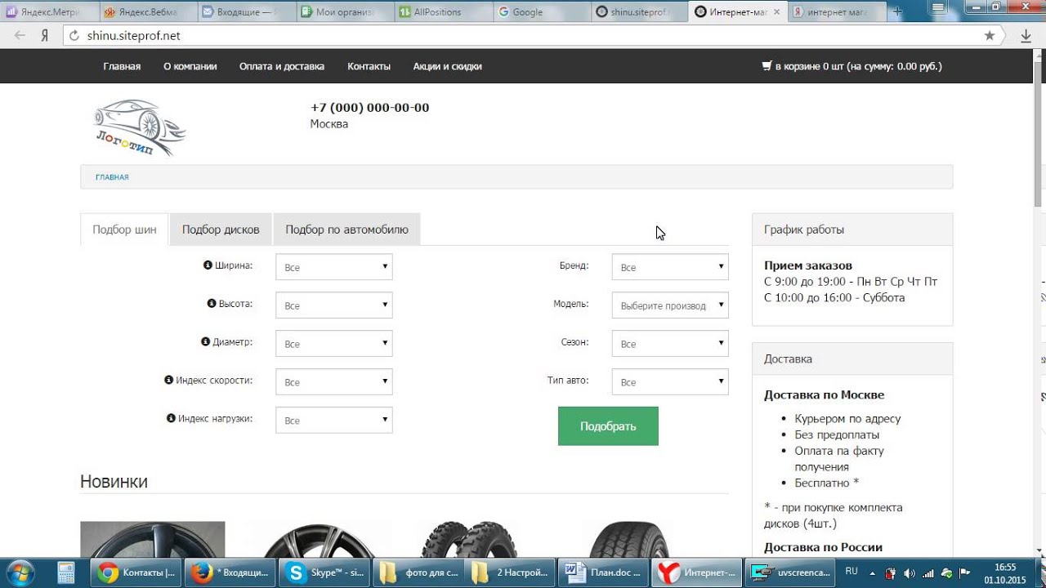Open О компании in the top menu
Viewport: 1046px width, 588px height.
[190, 66]
